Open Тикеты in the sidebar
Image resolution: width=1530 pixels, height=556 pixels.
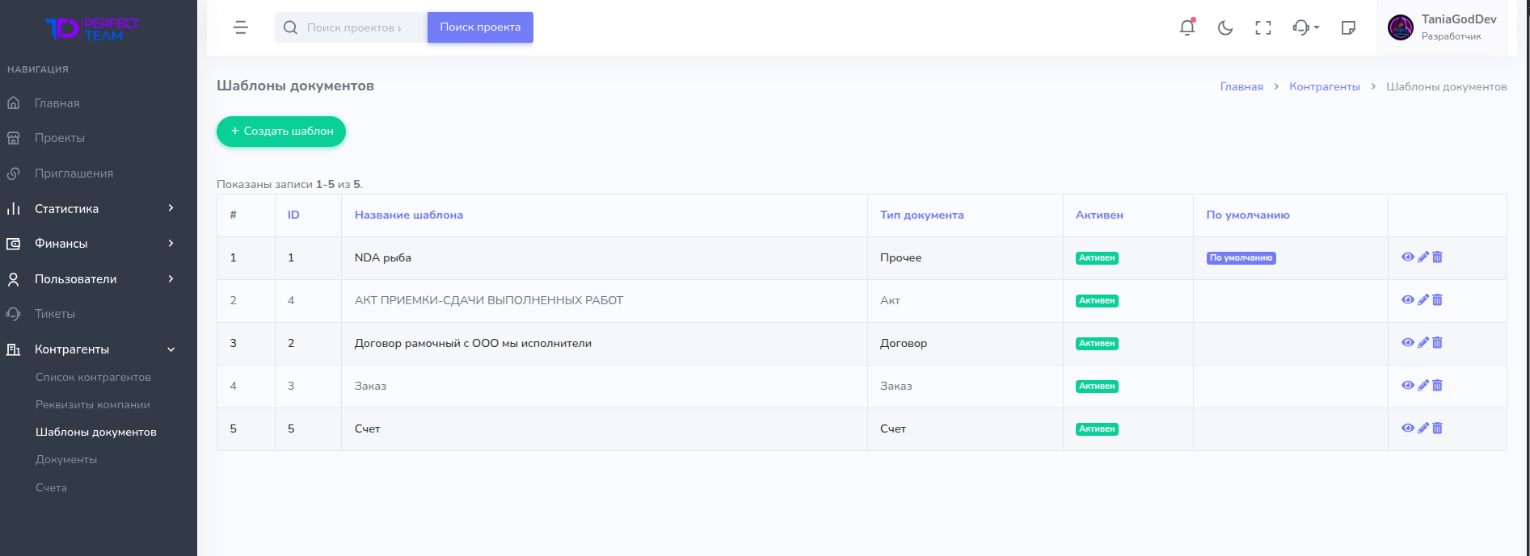tap(99, 314)
